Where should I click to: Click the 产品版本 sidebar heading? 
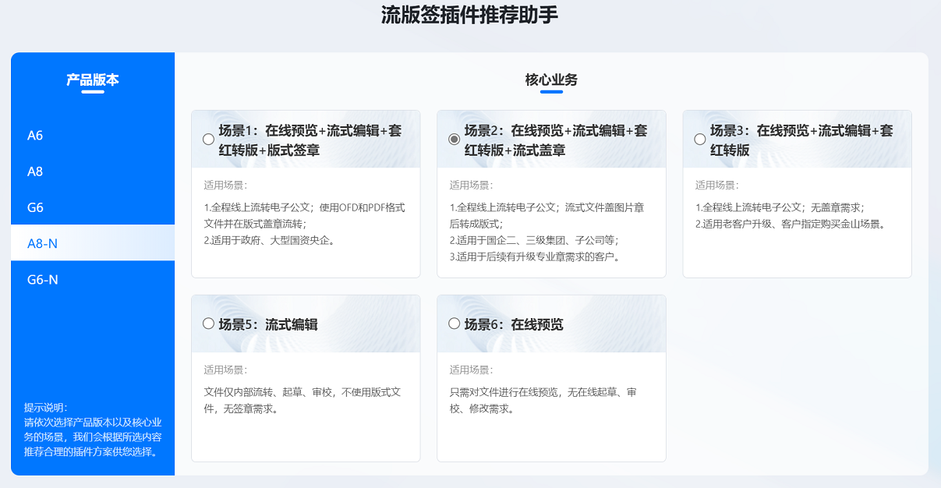coord(92,80)
